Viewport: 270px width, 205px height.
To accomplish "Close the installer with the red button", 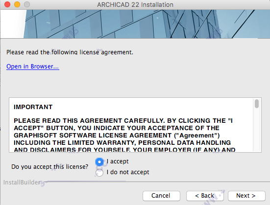I will [7, 4].
